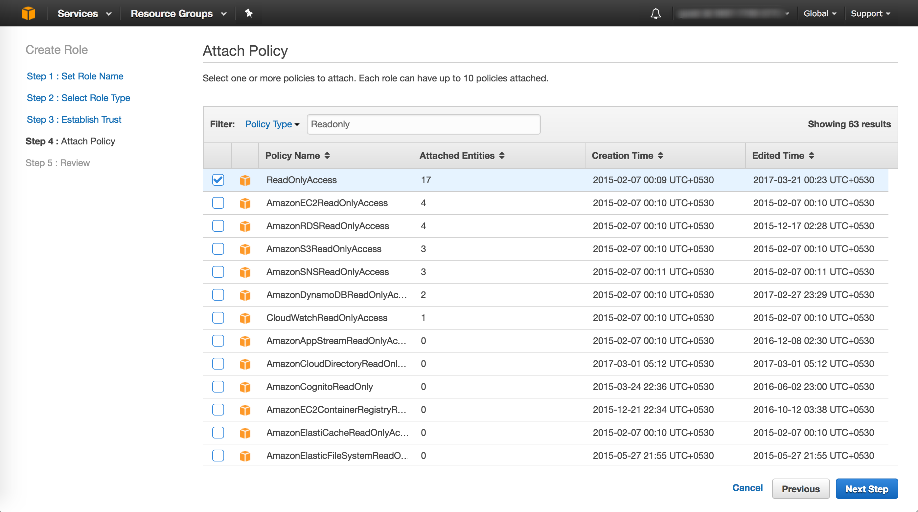Image resolution: width=918 pixels, height=512 pixels.
Task: Click attached entities count 17
Action: [426, 180]
